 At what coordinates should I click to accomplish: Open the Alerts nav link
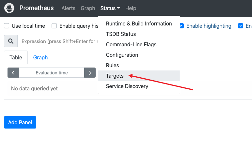pos(68,8)
